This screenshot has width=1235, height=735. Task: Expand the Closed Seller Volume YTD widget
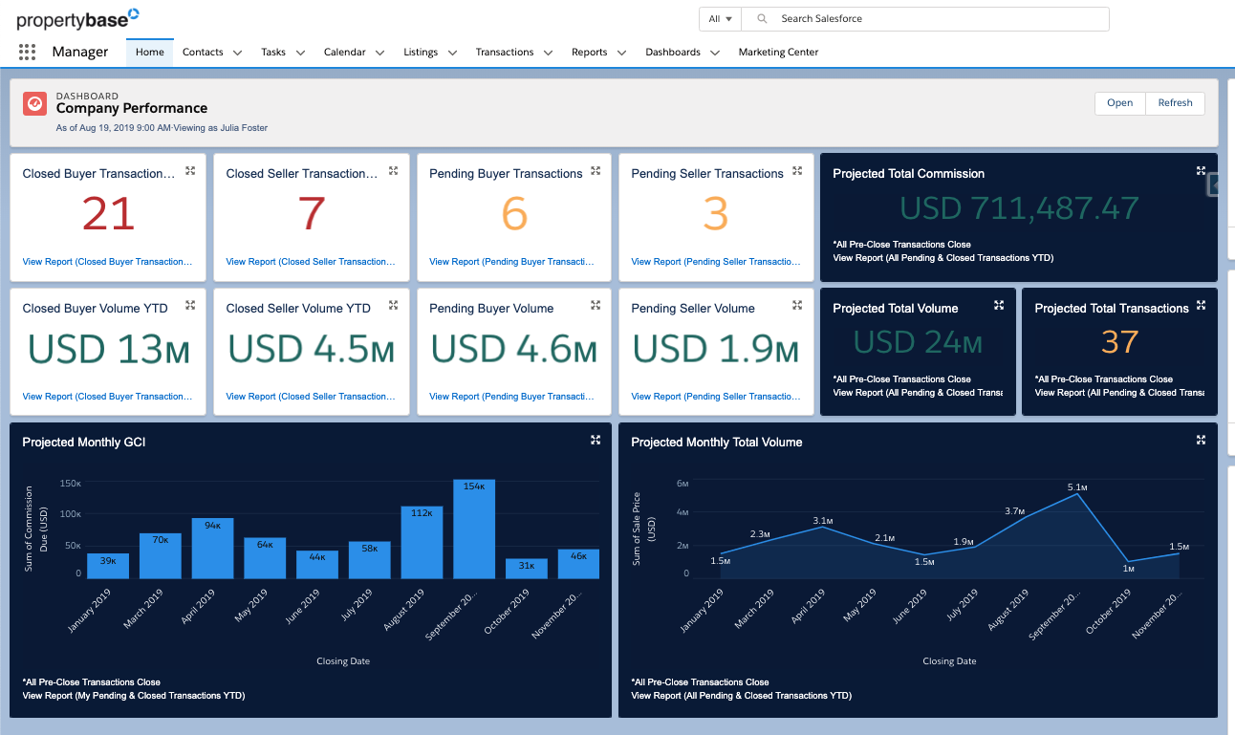[393, 305]
